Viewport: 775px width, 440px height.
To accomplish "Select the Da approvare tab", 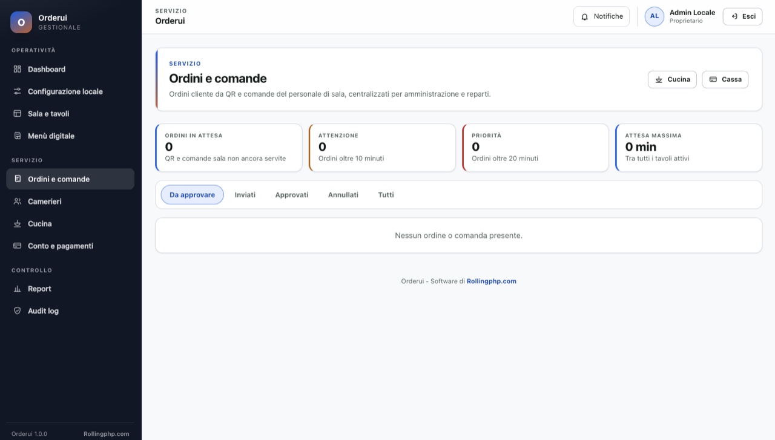I will point(192,195).
